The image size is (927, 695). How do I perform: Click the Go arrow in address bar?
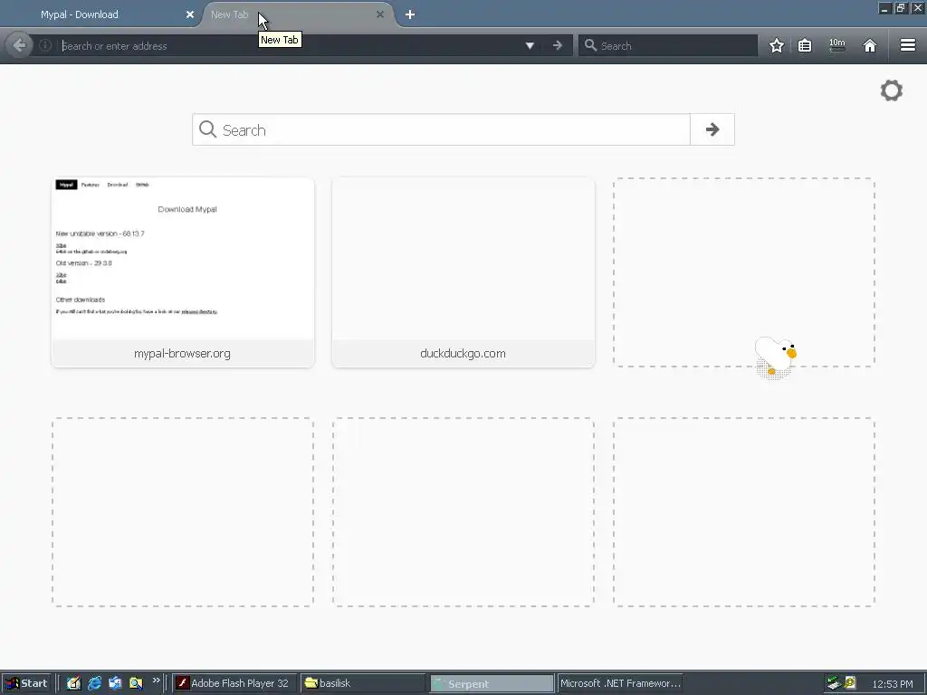point(557,45)
